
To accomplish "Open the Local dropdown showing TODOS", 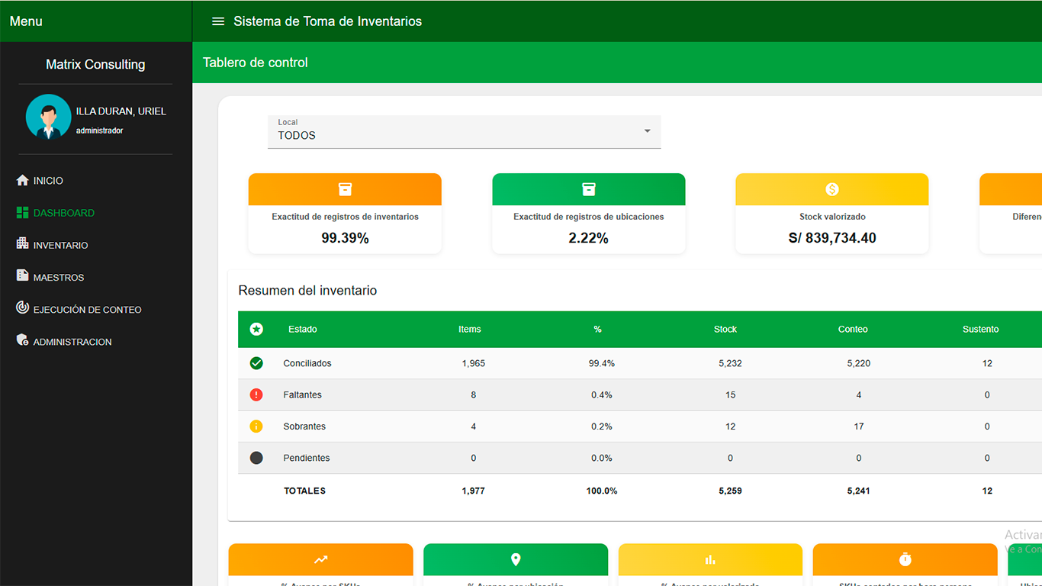I will pos(465,132).
